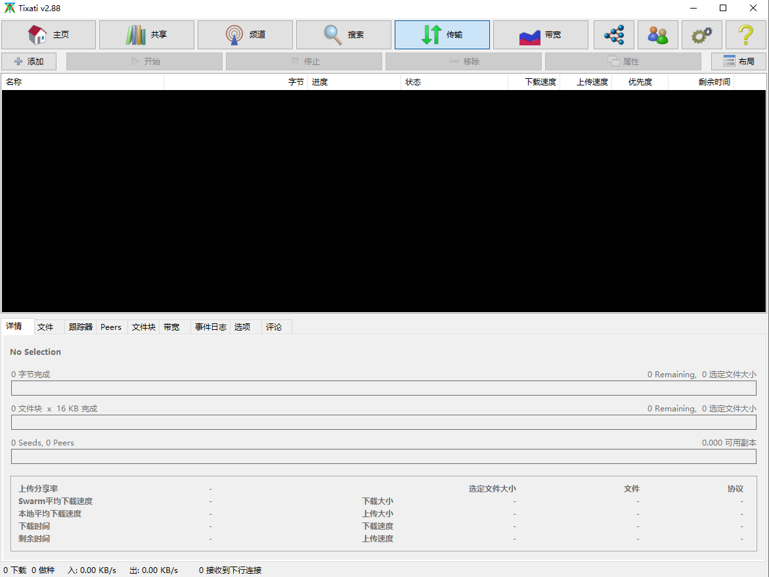
Task: Open settings via the gears icon
Action: click(701, 35)
